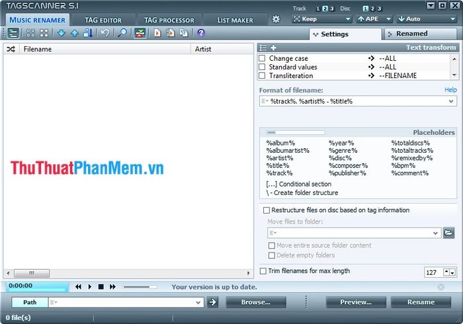Insert the %artist% placeholder

coord(280,158)
